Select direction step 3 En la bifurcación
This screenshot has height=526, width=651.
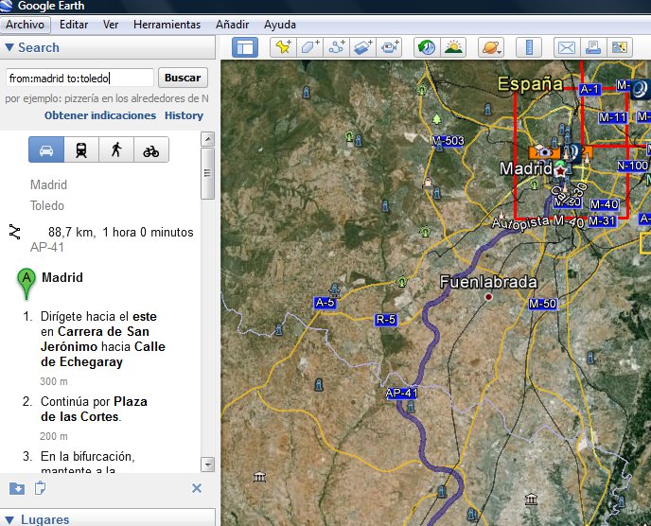pyautogui.click(x=88, y=462)
